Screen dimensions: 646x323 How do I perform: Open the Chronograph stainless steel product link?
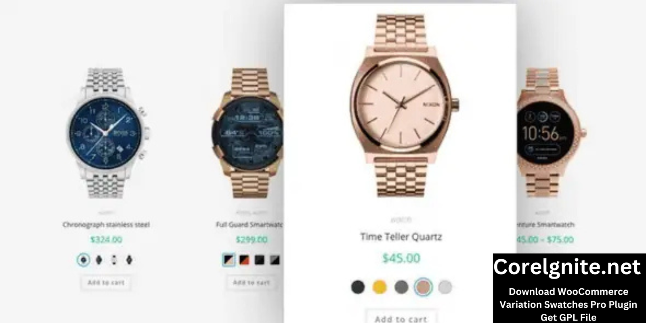click(106, 224)
